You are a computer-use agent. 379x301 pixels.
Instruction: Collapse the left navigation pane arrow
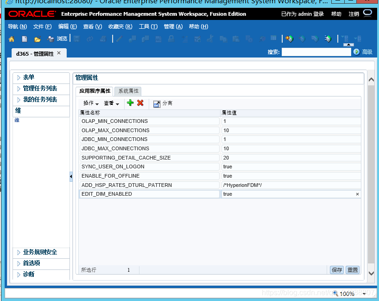coord(71,176)
